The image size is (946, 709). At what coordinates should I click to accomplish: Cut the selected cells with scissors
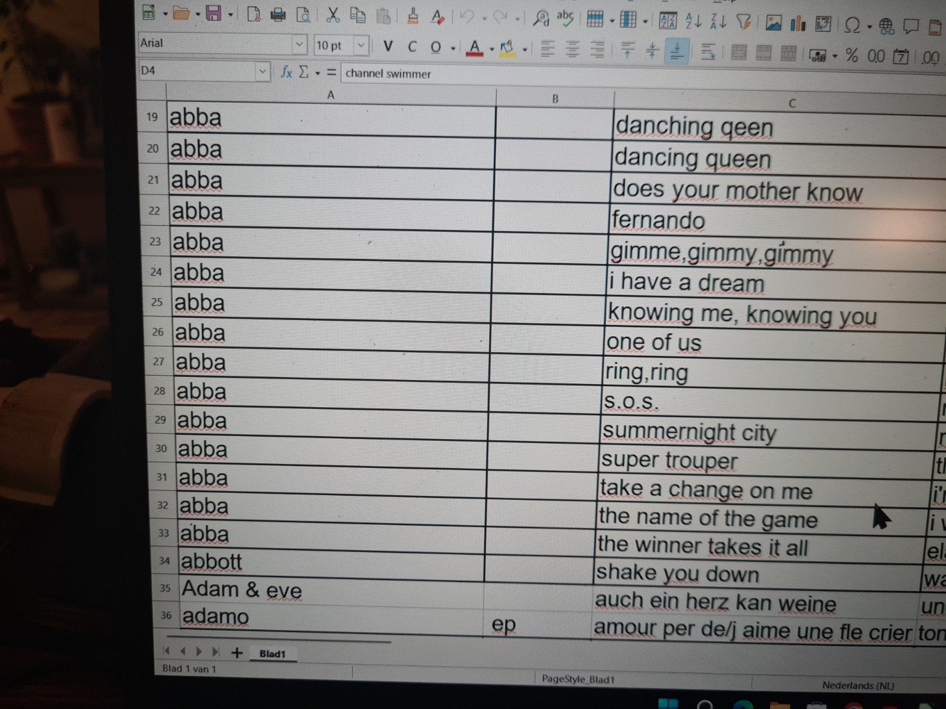tap(333, 15)
